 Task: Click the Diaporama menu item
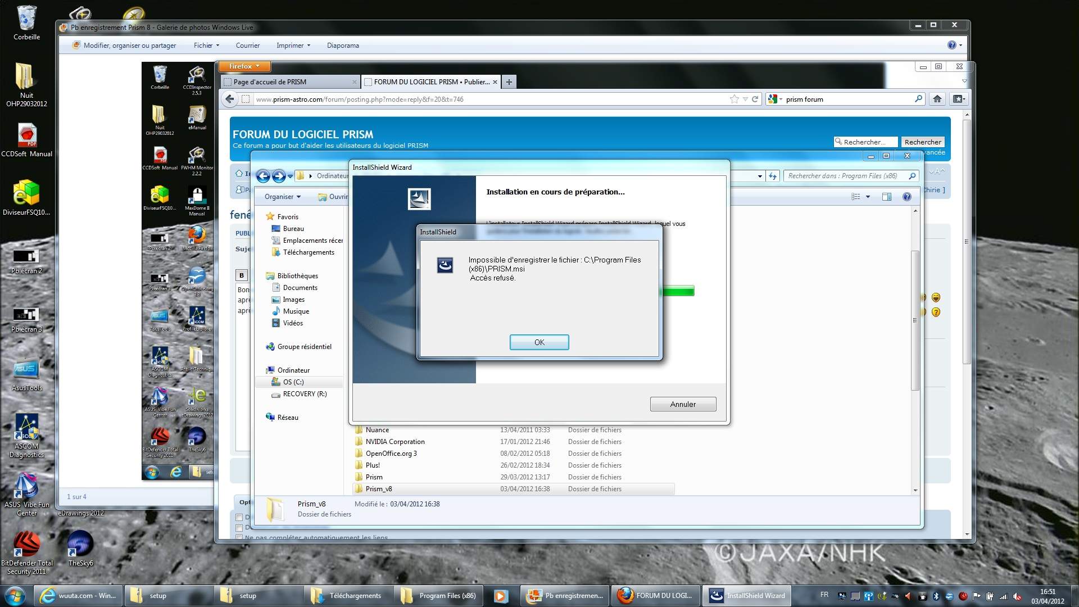[343, 46]
